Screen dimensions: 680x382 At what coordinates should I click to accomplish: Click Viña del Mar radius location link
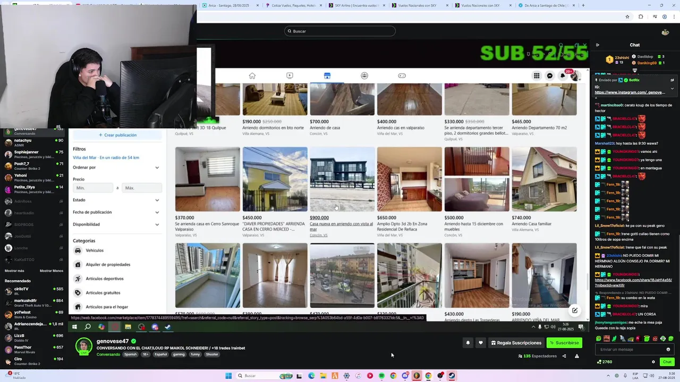(x=106, y=158)
